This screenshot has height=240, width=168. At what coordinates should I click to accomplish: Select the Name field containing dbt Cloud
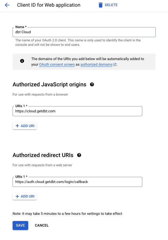pos(84,32)
